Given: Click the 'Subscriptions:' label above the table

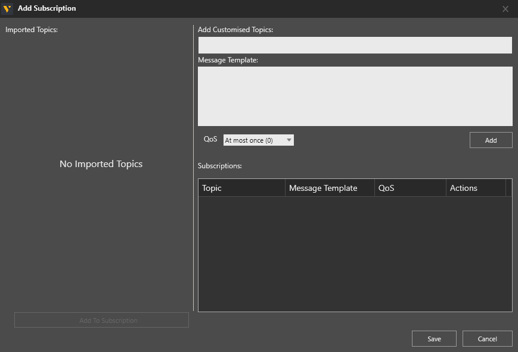Looking at the screenshot, I should [x=220, y=166].
